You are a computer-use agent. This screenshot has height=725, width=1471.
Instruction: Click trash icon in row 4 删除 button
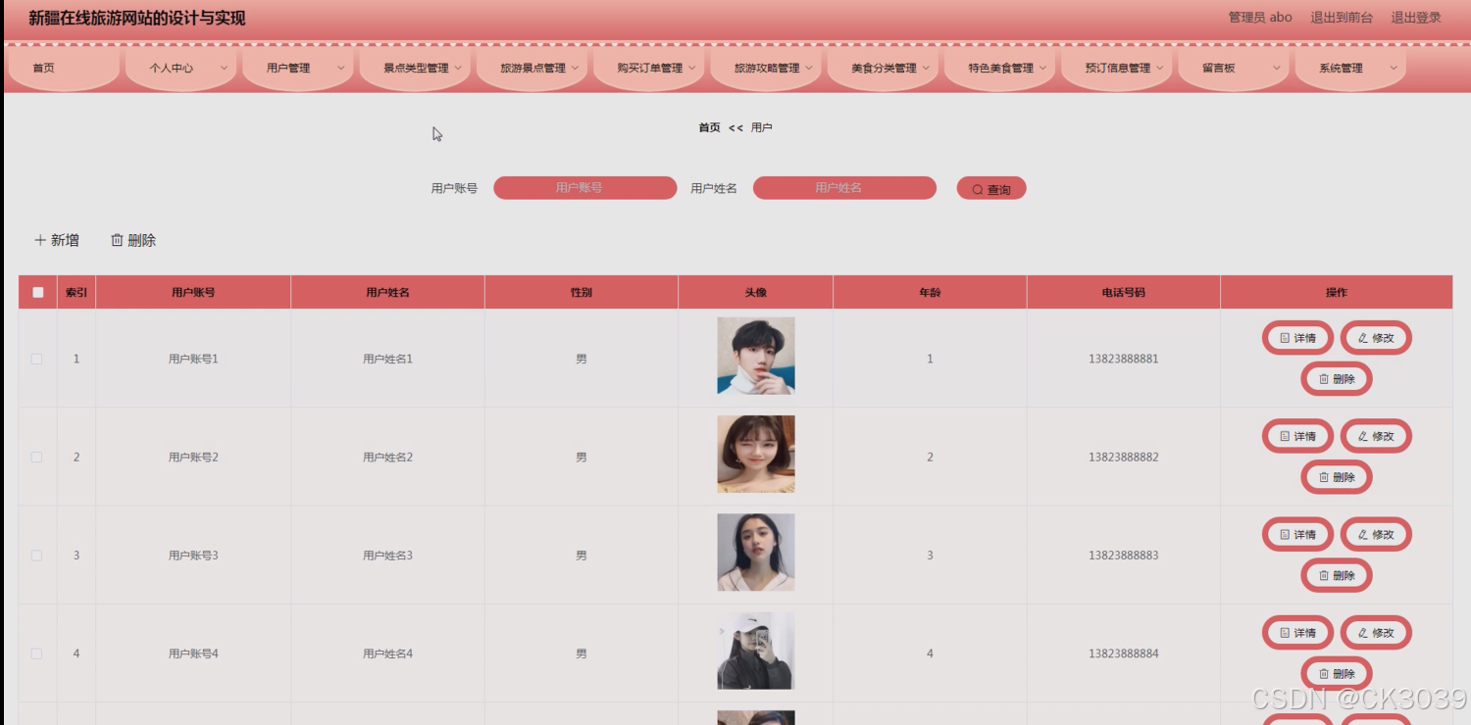pos(1324,674)
